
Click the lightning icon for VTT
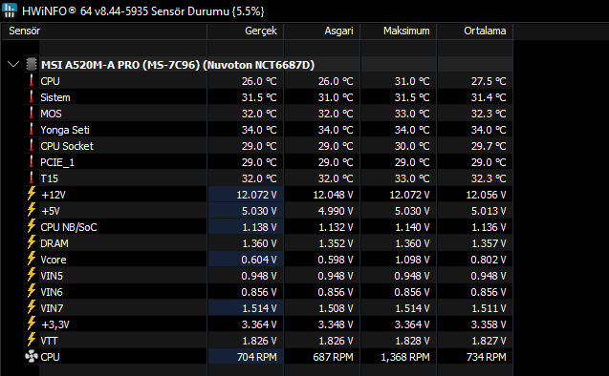pyautogui.click(x=32, y=340)
